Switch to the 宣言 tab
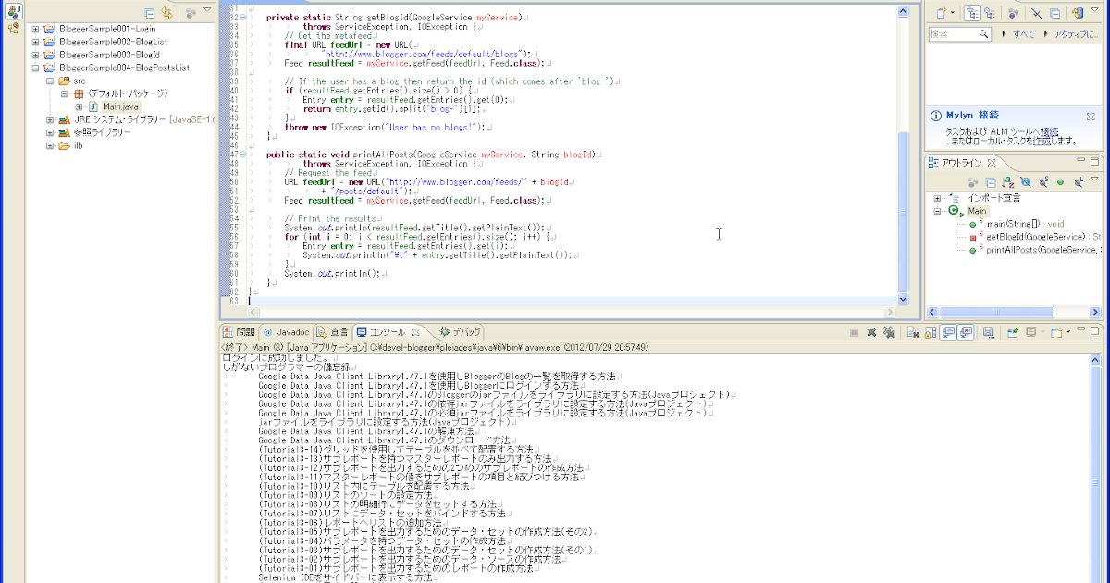1110x583 pixels. (x=333, y=331)
